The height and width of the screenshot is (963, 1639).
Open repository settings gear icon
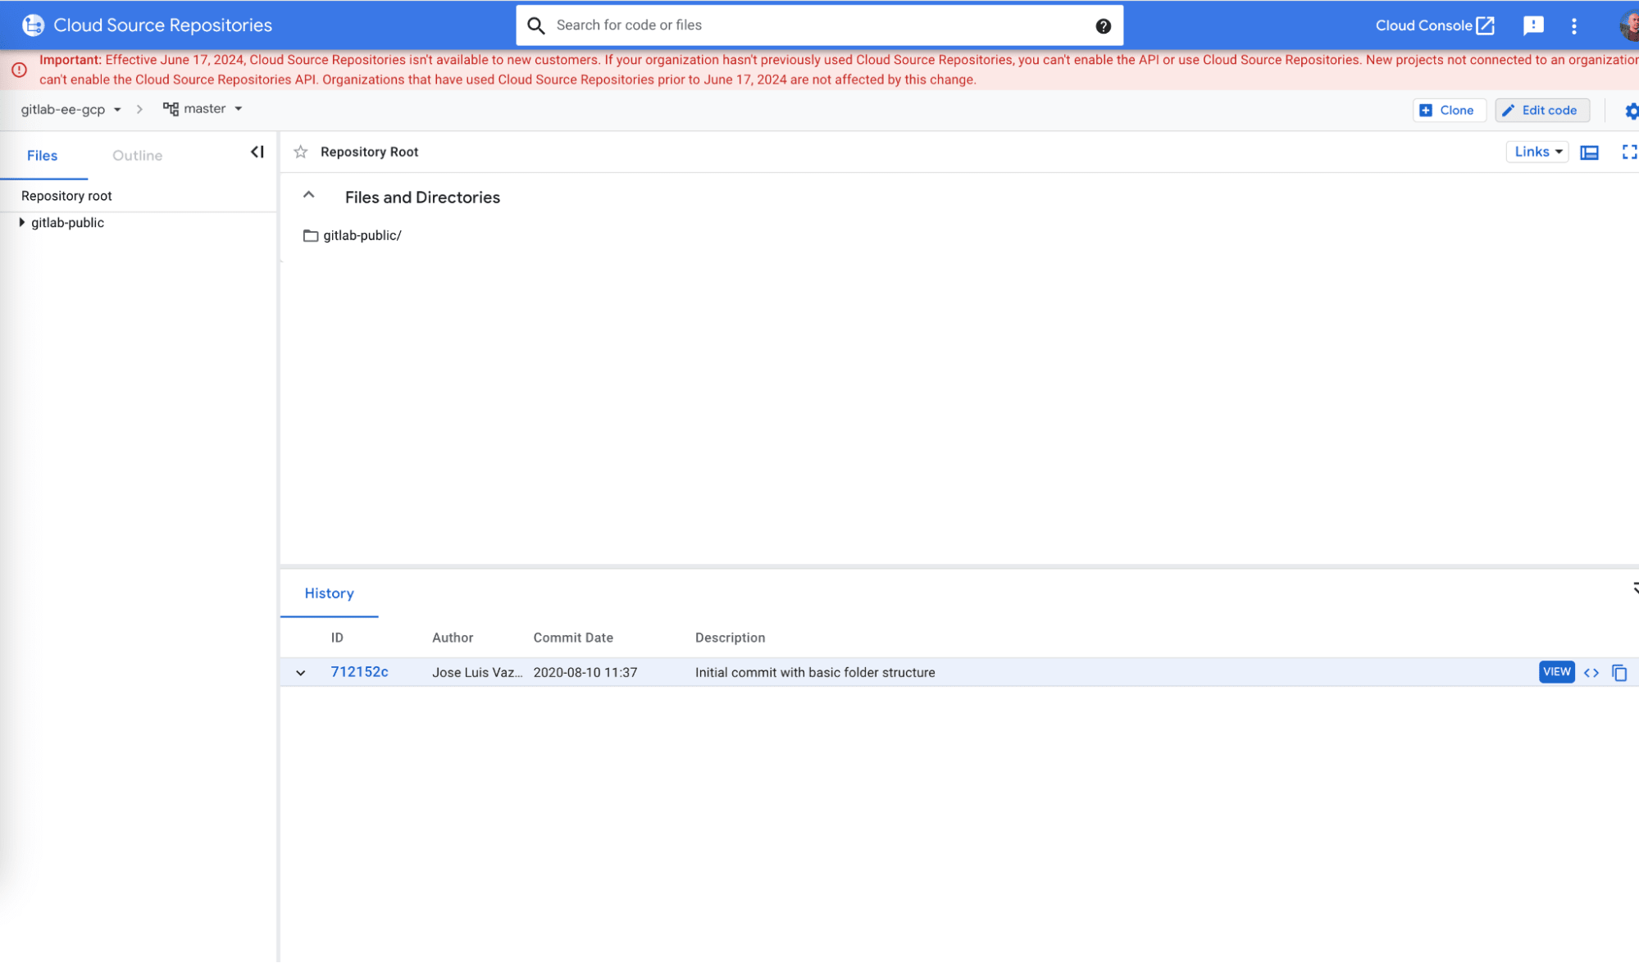tap(1632, 111)
